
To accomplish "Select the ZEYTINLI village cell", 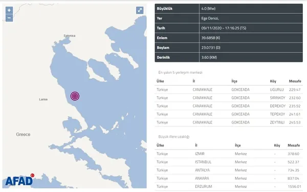I will point(277,122).
